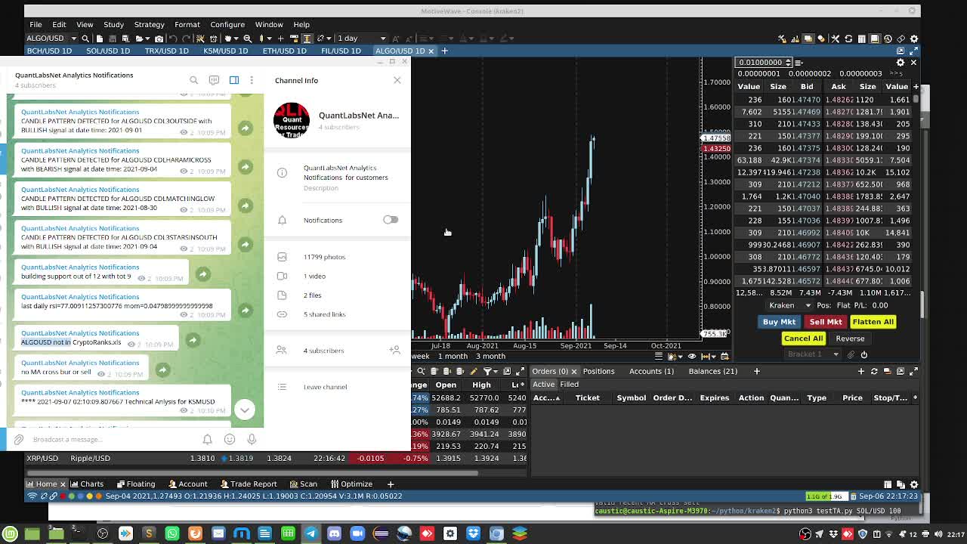
Task: Click the paperclip icon beside Bracket 1
Action: (x=851, y=354)
